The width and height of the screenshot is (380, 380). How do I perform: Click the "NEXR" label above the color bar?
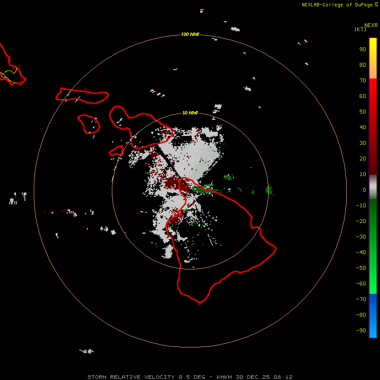[x=371, y=25]
